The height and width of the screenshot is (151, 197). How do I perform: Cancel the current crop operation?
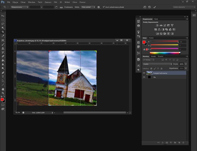click(x=149, y=7)
